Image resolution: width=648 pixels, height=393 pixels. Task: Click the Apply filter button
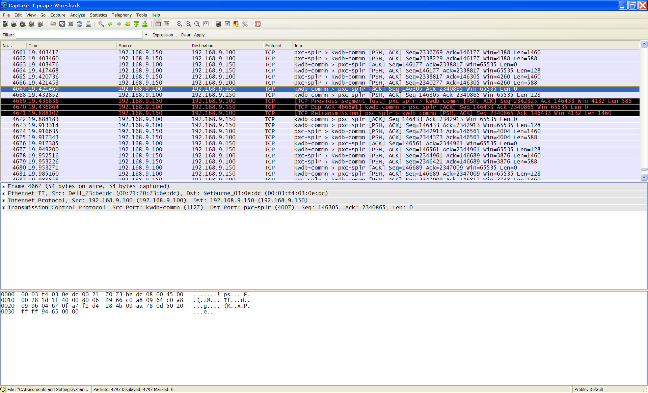point(199,35)
